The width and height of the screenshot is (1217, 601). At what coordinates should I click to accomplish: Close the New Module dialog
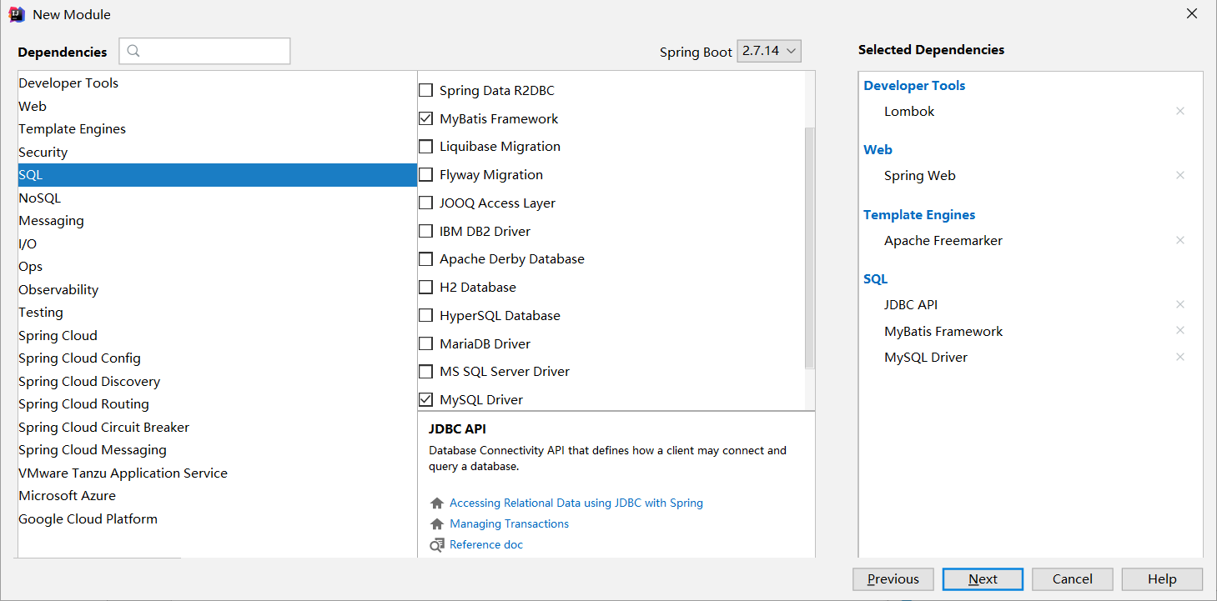[1192, 13]
